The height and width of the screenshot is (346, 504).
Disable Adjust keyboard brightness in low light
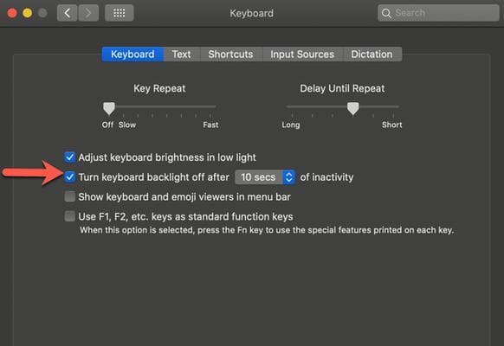click(x=70, y=157)
